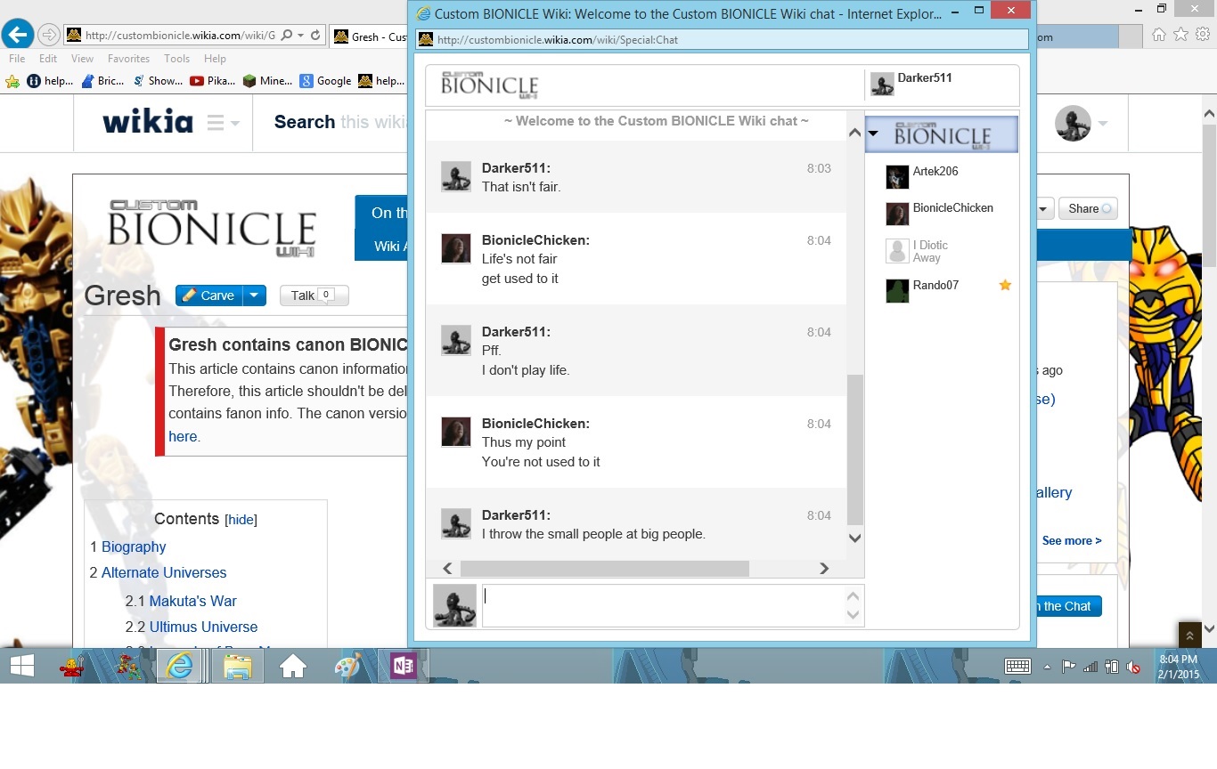
Task: Click the chat horizontal scrollbar thumb
Action: click(604, 569)
